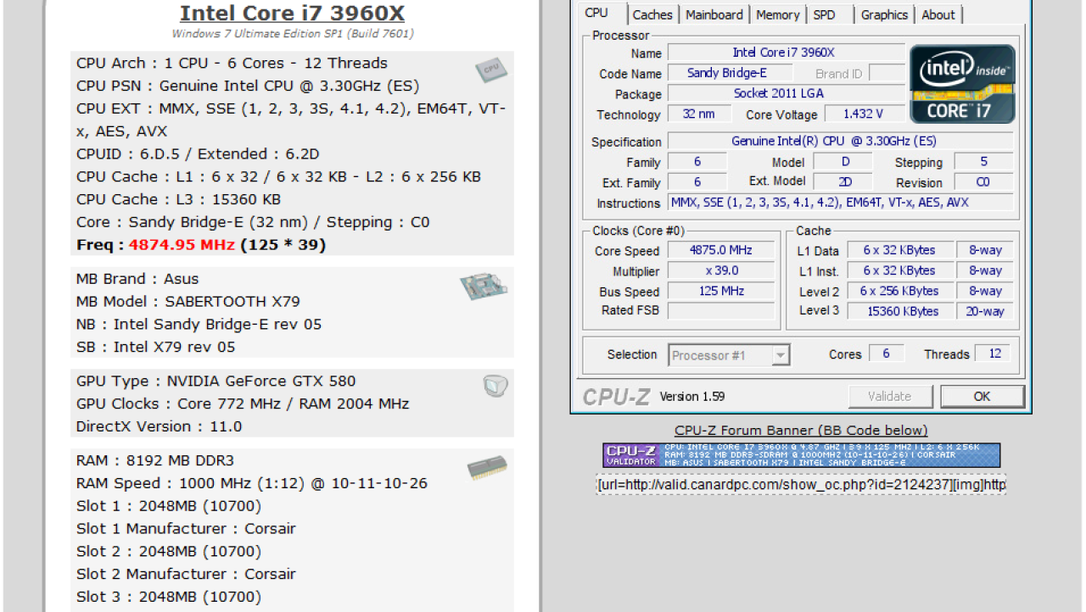Open the About tab
Image resolution: width=1086 pixels, height=612 pixels.
click(x=938, y=14)
